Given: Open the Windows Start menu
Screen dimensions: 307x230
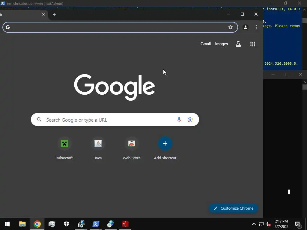Looking at the screenshot, I should click(7, 224).
